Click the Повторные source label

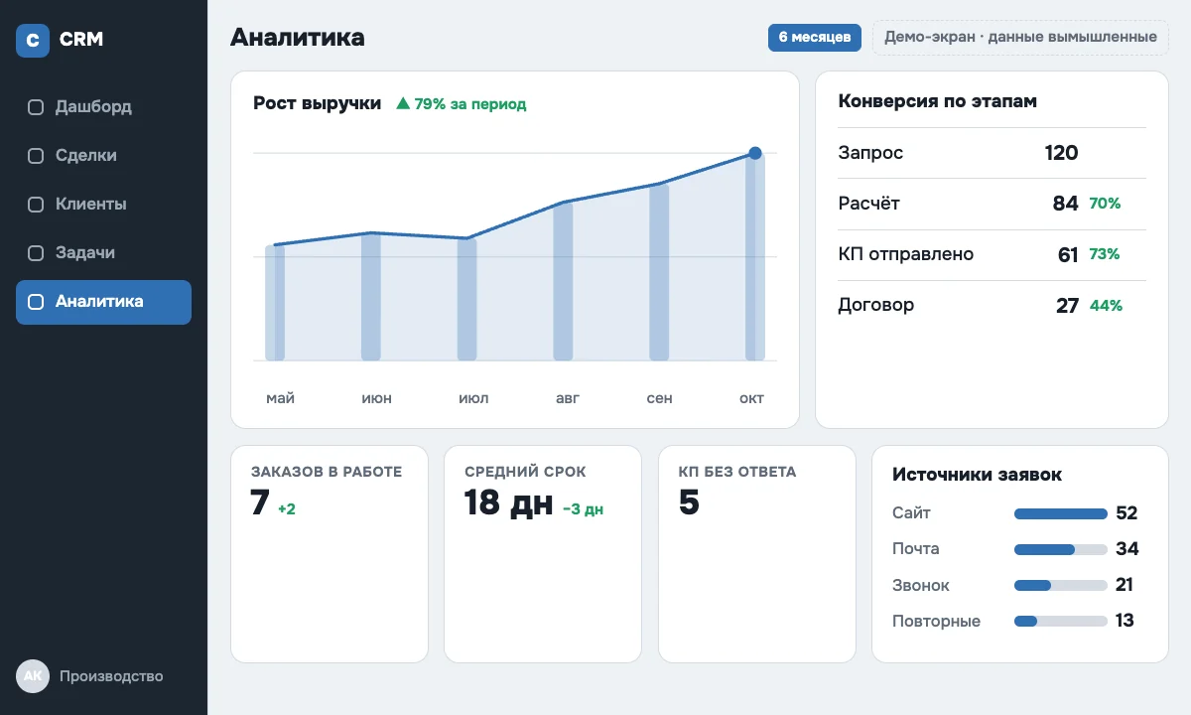tap(936, 621)
